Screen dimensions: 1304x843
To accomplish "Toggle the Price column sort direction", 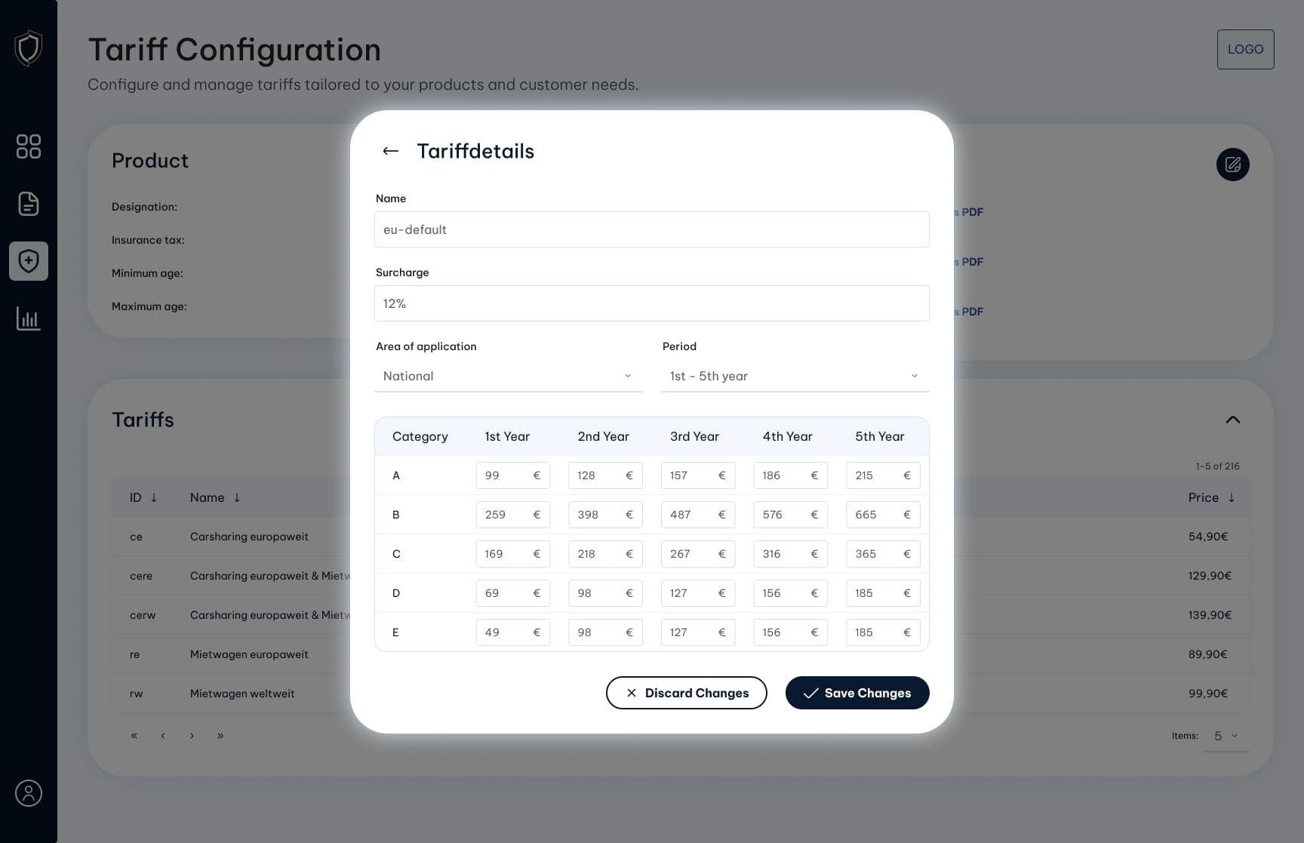I will click(x=1232, y=497).
